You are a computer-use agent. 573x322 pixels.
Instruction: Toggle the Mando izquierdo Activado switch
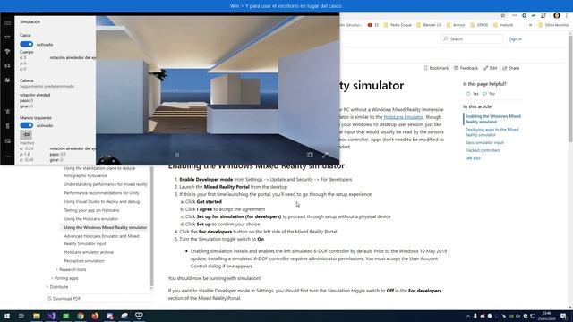[x=26, y=125]
